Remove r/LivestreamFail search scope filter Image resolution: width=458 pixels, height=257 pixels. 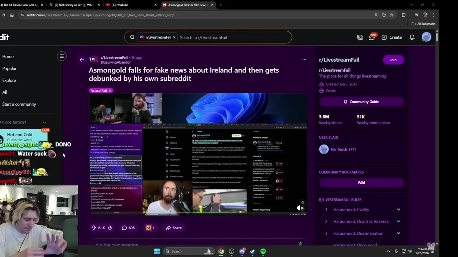[174, 37]
